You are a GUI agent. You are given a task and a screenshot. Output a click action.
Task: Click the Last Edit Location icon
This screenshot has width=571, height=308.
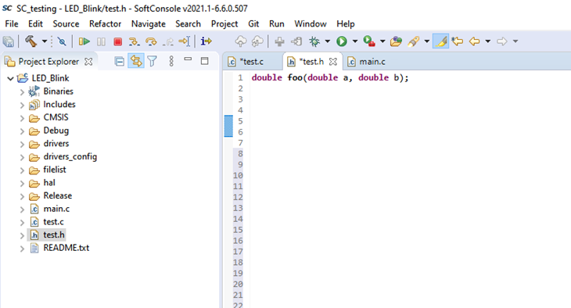458,41
